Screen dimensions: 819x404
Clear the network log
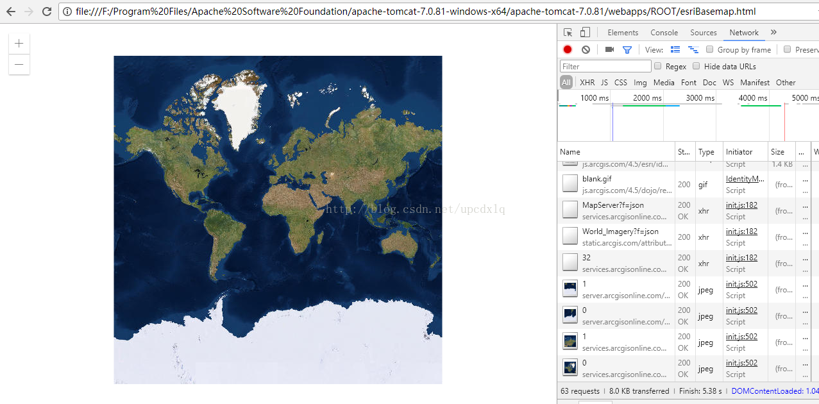click(586, 49)
